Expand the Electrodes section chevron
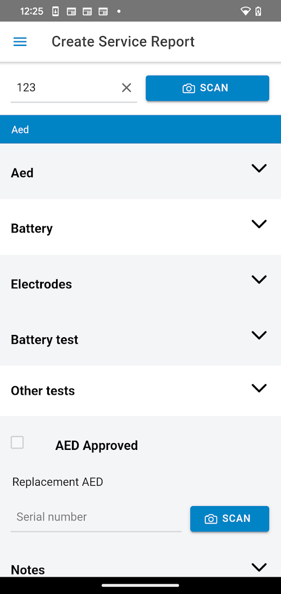Viewport: 281px width, 594px height. [x=259, y=279]
